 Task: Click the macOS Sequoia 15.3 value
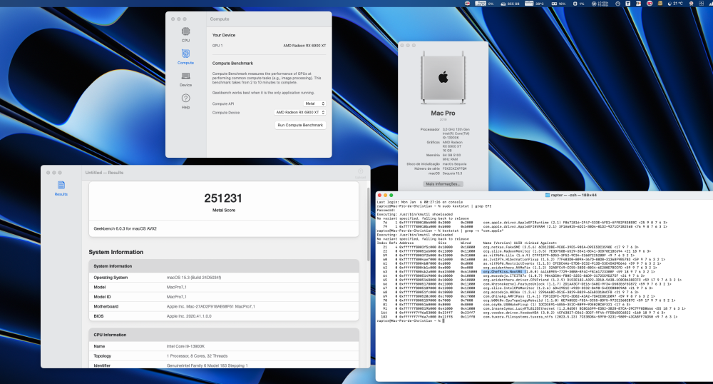452,173
